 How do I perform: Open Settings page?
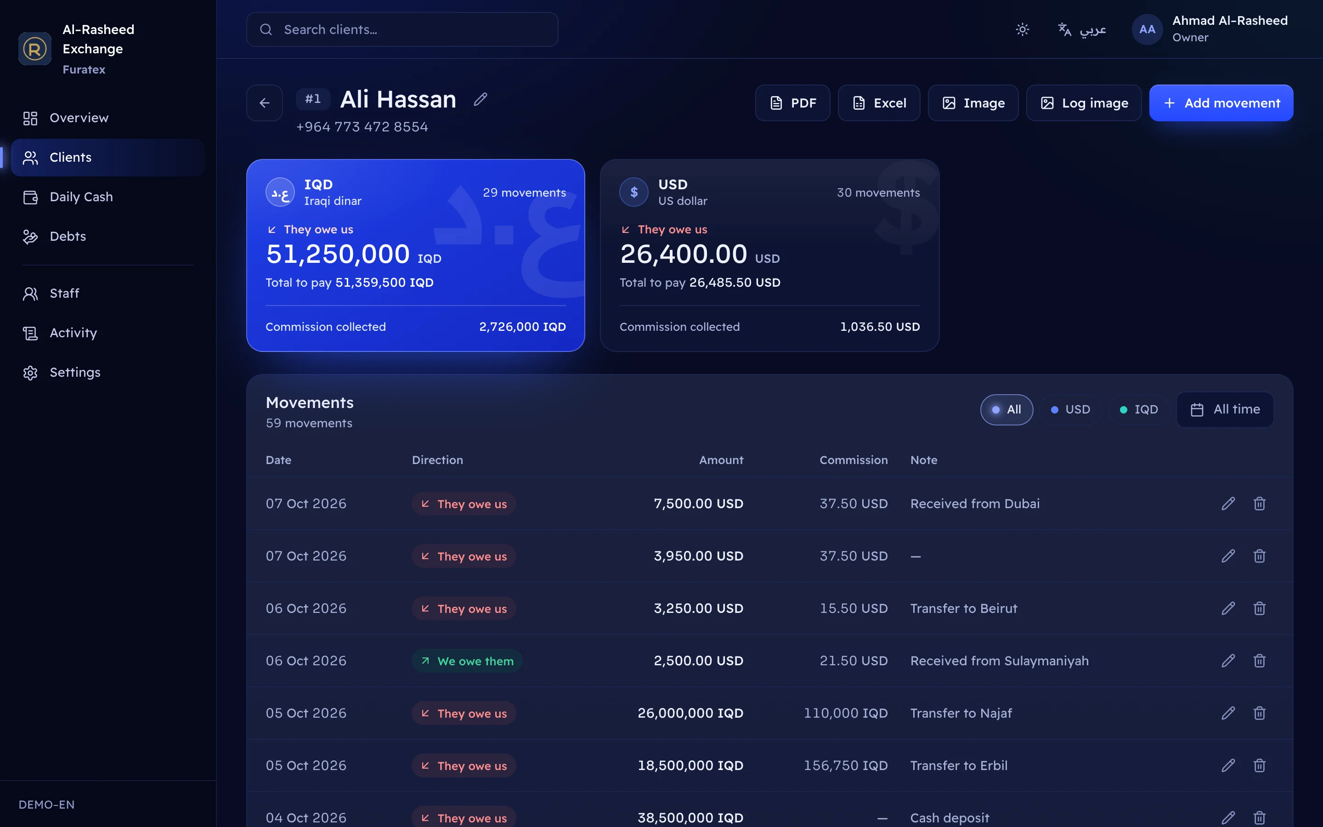tap(108, 373)
